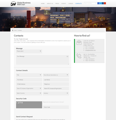Image resolution: width=116 pixels, height=120 pixels.
Task: Open the Twitter social icon
Action: (101, 3)
